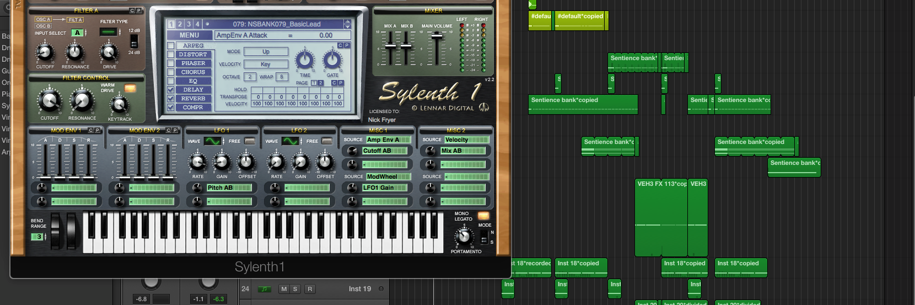
Task: Mute track Inst 19 with the M button
Action: [x=284, y=289]
